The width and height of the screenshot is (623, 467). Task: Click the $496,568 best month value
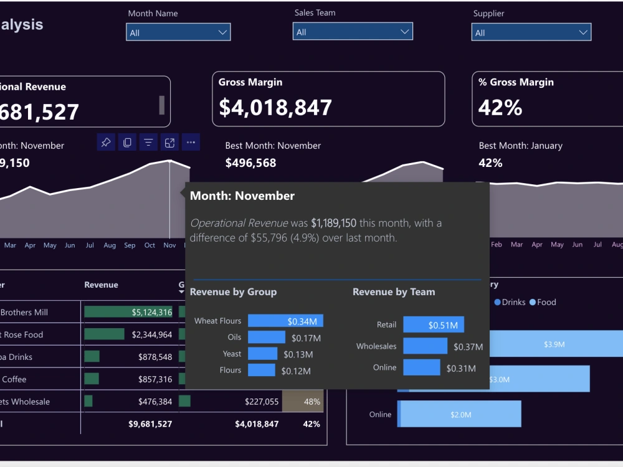(x=250, y=163)
